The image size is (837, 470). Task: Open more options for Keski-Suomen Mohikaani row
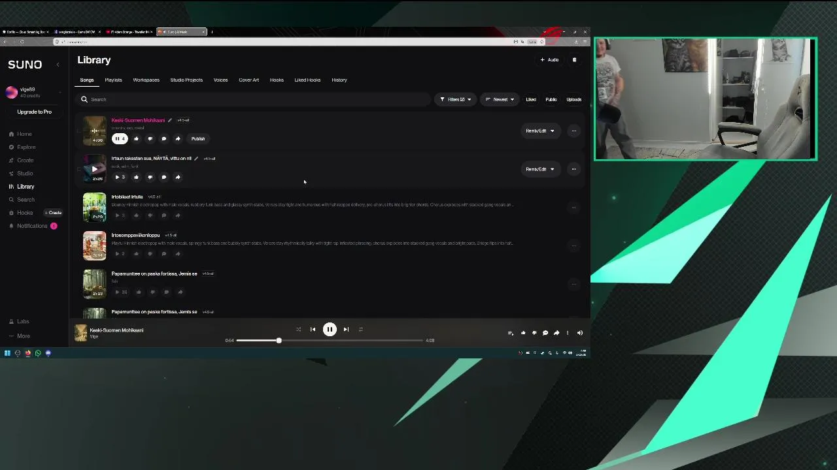click(x=573, y=131)
